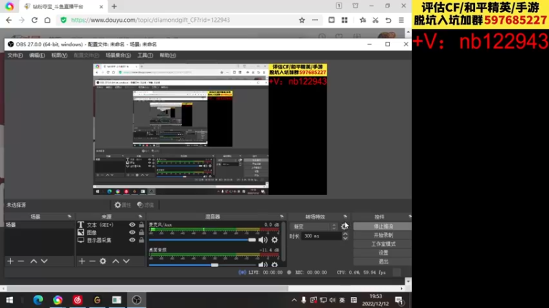Image resolution: width=549 pixels, height=308 pixels.
Task: Toggle visibility of 文本 (GDI+) source
Action: [x=132, y=225]
